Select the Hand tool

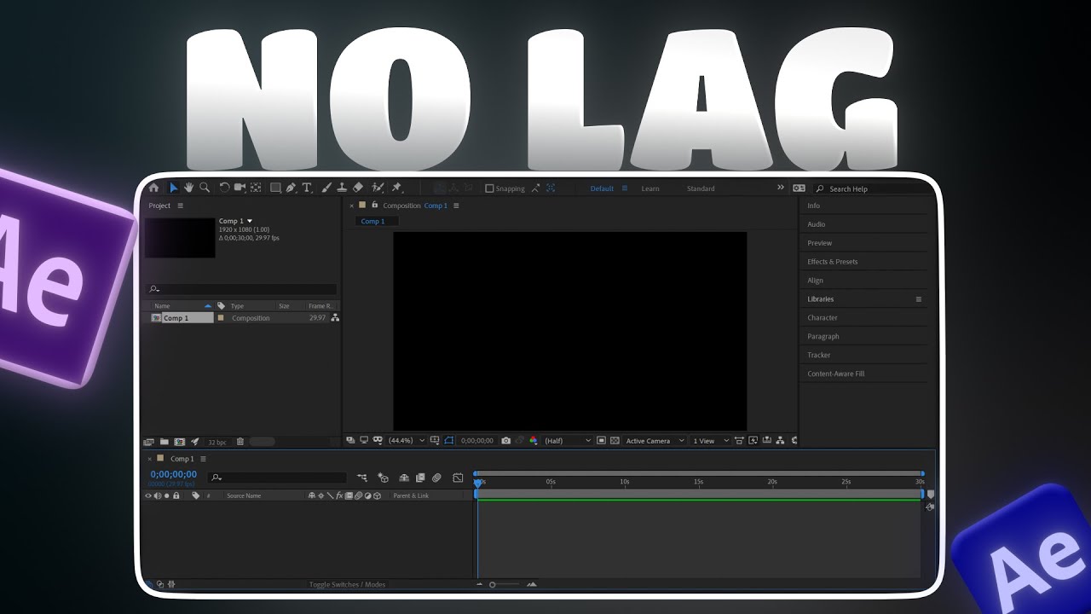pyautogui.click(x=188, y=188)
